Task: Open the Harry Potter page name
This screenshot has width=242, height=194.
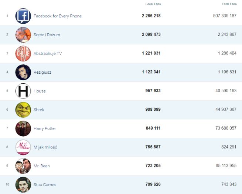Action: pos(45,128)
